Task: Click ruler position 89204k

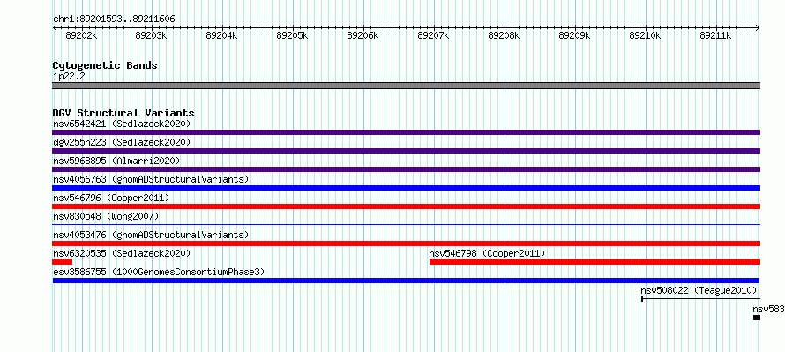Action: pos(221,35)
